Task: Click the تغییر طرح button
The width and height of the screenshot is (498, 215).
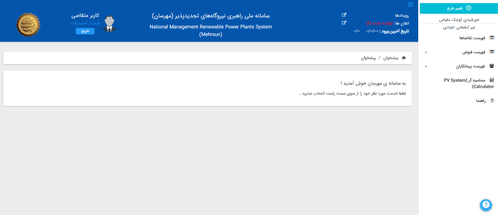Action: point(459,8)
